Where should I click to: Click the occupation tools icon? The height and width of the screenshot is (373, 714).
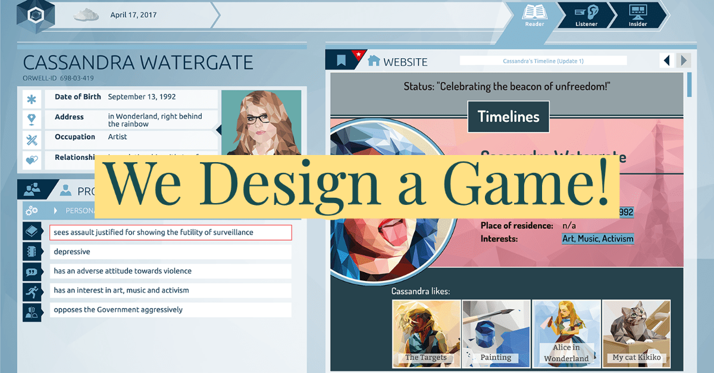coord(32,140)
